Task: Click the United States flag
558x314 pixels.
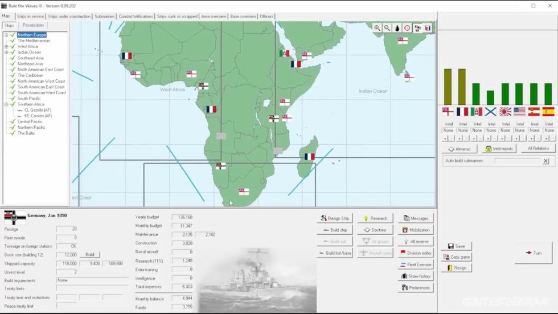Action: 519,112
